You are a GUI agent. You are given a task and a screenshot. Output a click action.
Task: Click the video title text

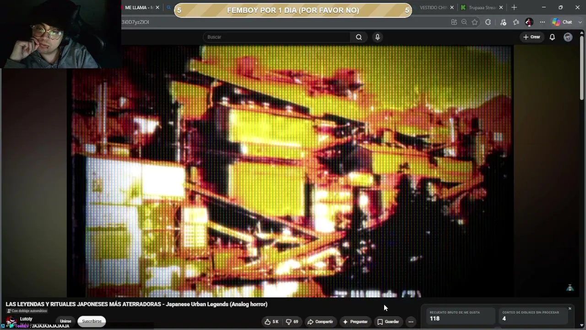click(x=136, y=304)
